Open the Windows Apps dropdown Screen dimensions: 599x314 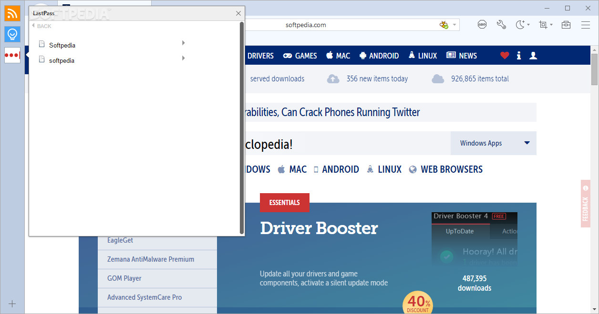pyautogui.click(x=494, y=143)
